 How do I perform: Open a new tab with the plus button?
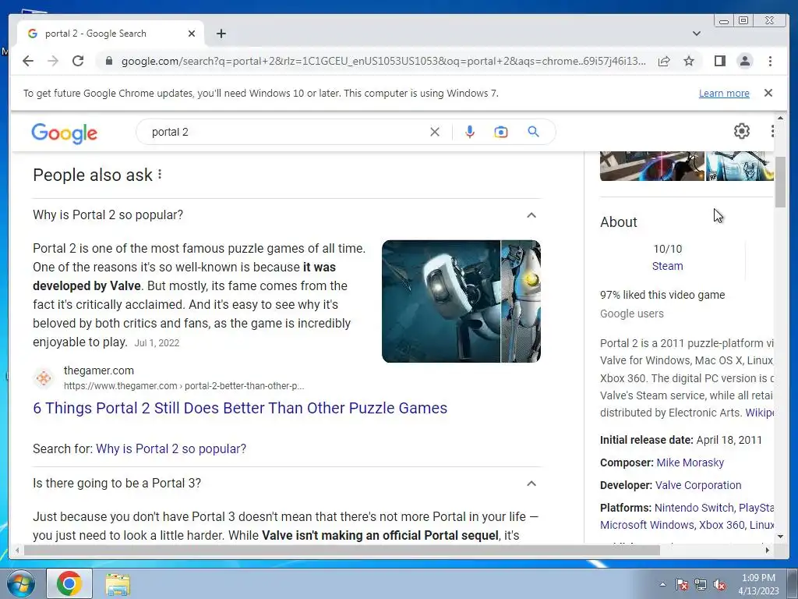pyautogui.click(x=221, y=34)
